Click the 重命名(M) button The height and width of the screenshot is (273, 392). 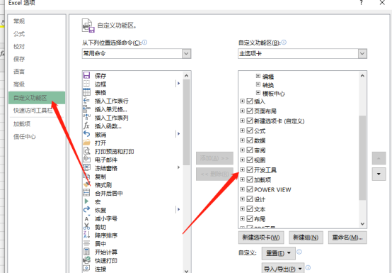pyautogui.click(x=347, y=237)
